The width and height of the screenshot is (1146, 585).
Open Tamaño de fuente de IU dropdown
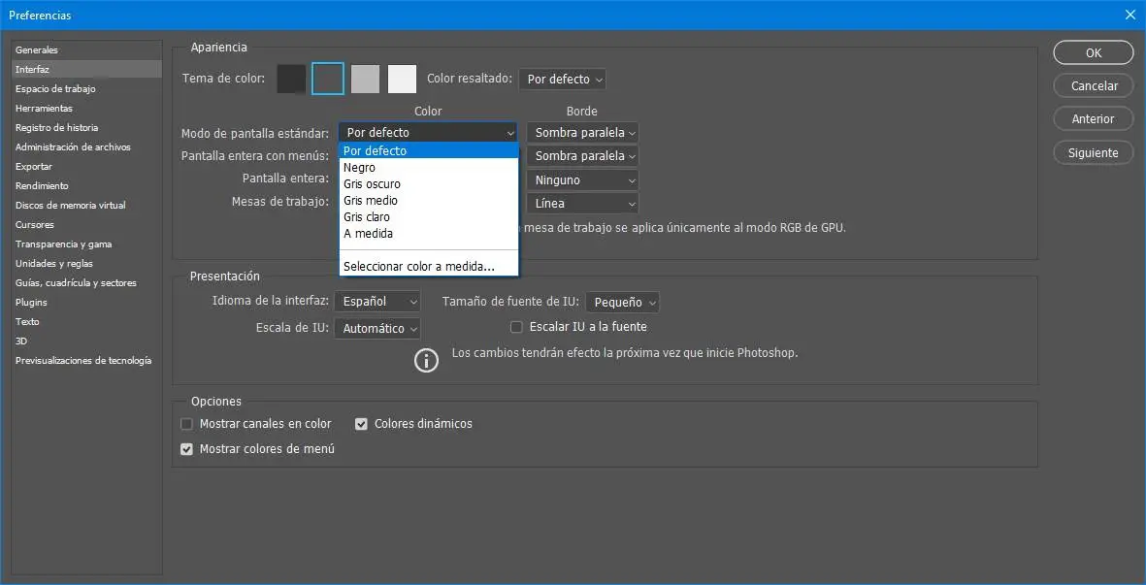[x=623, y=302]
